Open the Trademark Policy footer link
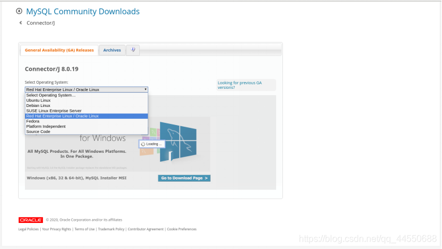 click(111, 229)
